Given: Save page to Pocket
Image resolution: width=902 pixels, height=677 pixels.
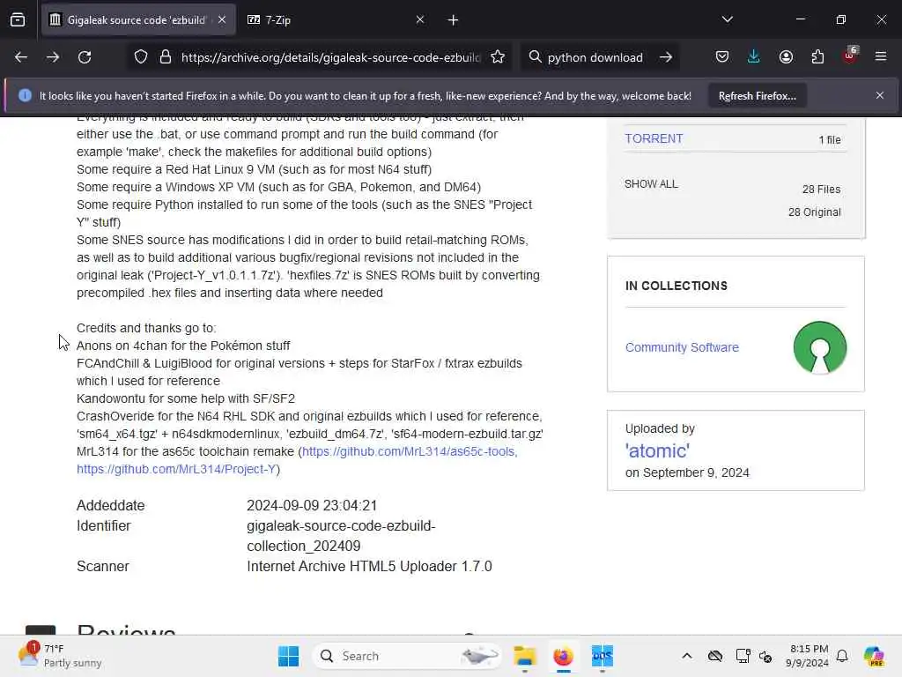Looking at the screenshot, I should coord(722,57).
